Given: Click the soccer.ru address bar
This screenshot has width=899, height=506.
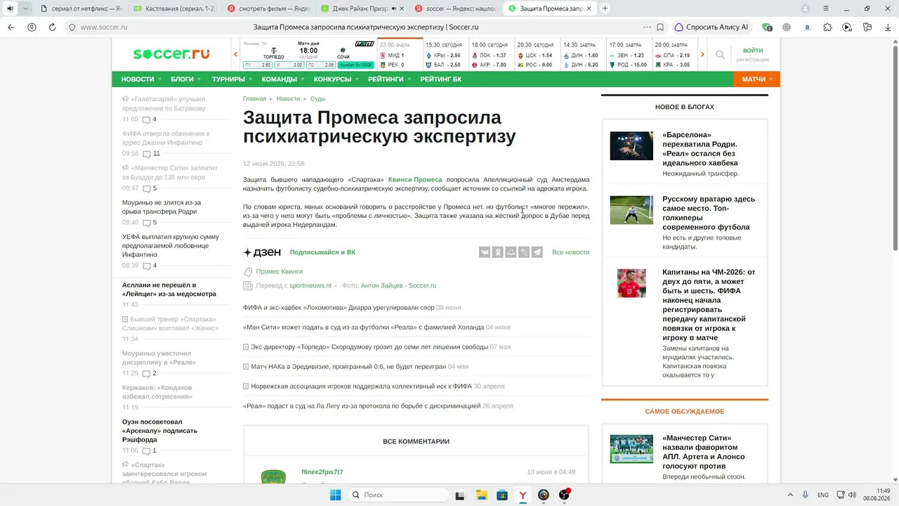Looking at the screenshot, I should [365, 27].
